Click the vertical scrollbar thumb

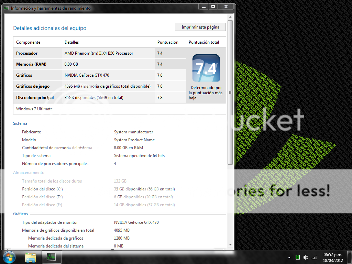click(230, 92)
